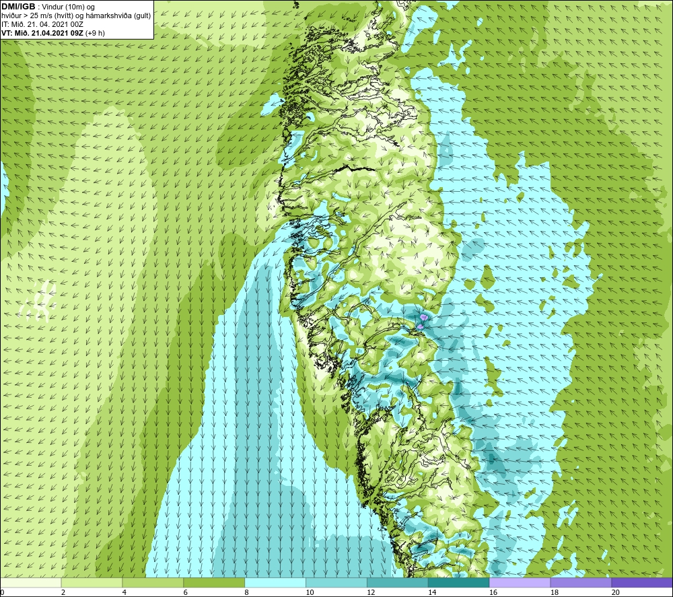Click the "(+9 h)" forecast offset text
Screen dimensions: 673x597
(x=95, y=33)
